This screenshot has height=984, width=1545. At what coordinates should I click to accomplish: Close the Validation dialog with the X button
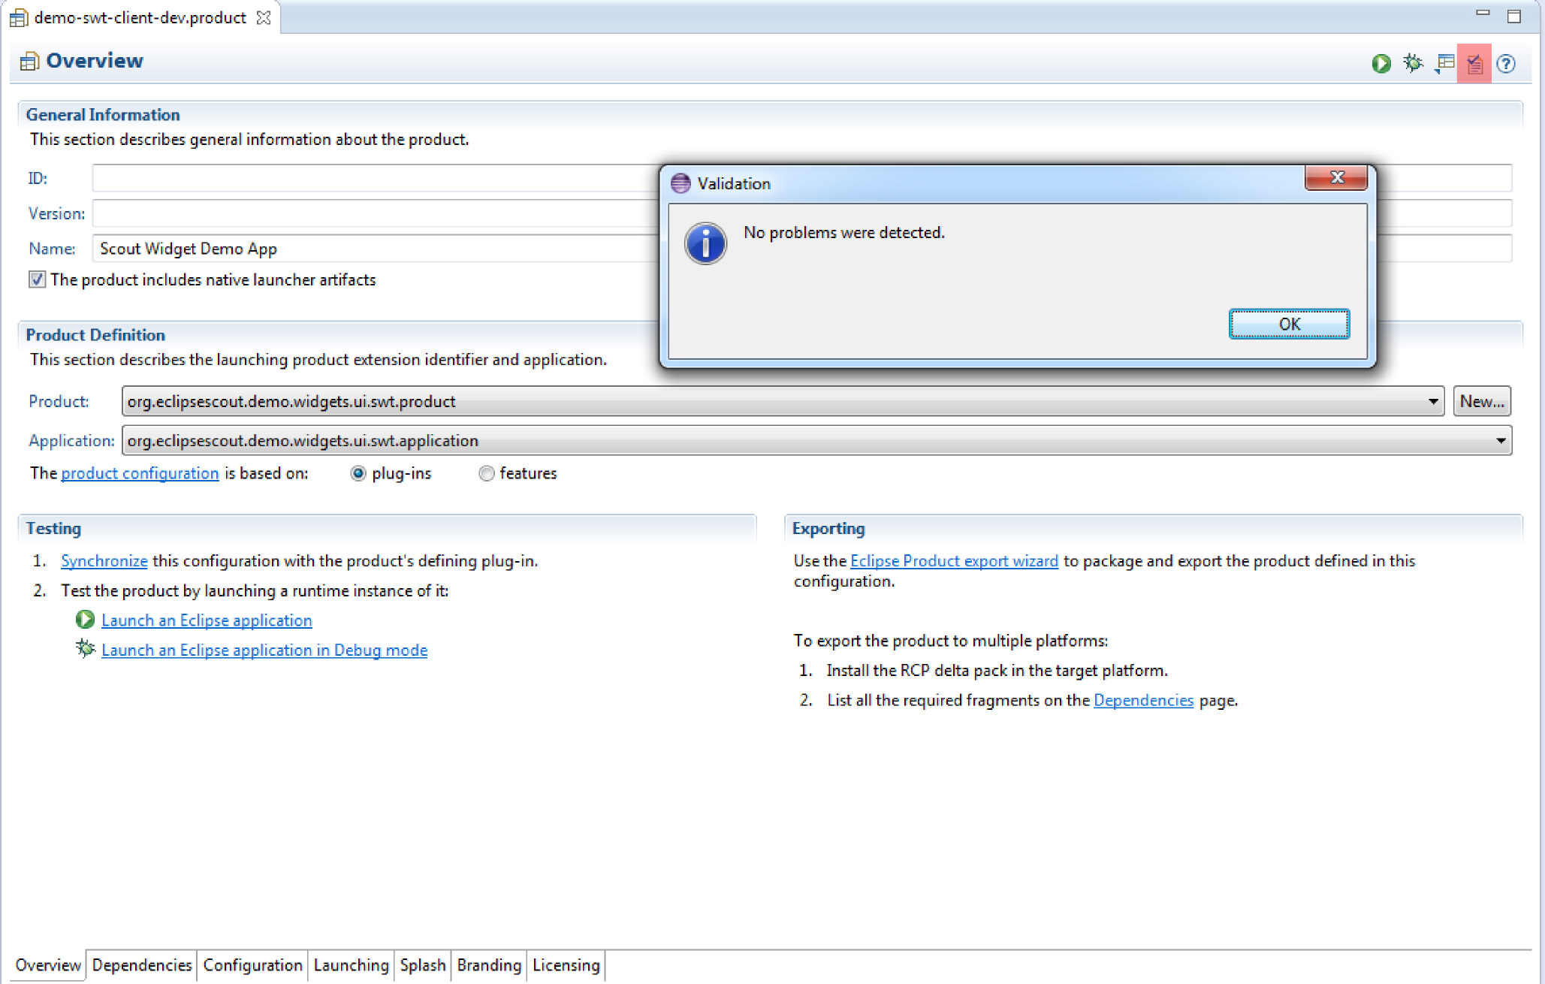(1336, 178)
